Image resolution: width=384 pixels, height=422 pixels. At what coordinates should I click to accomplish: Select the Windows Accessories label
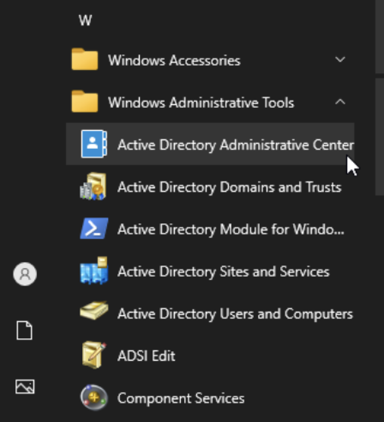(x=174, y=60)
